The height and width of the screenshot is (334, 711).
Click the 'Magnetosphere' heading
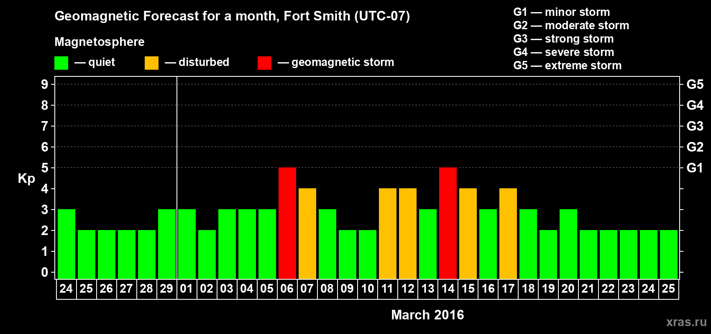100,42
